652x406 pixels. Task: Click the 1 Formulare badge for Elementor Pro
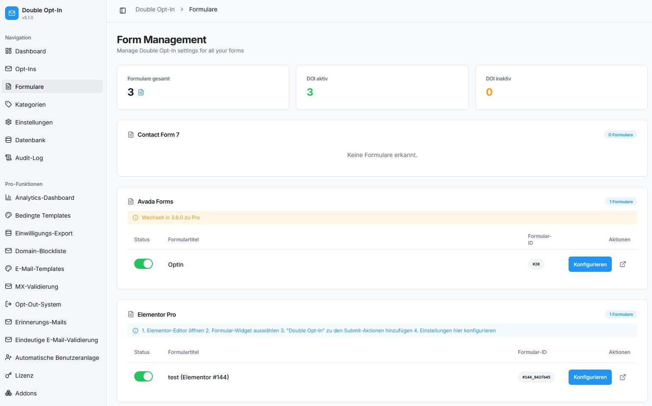[x=621, y=314]
